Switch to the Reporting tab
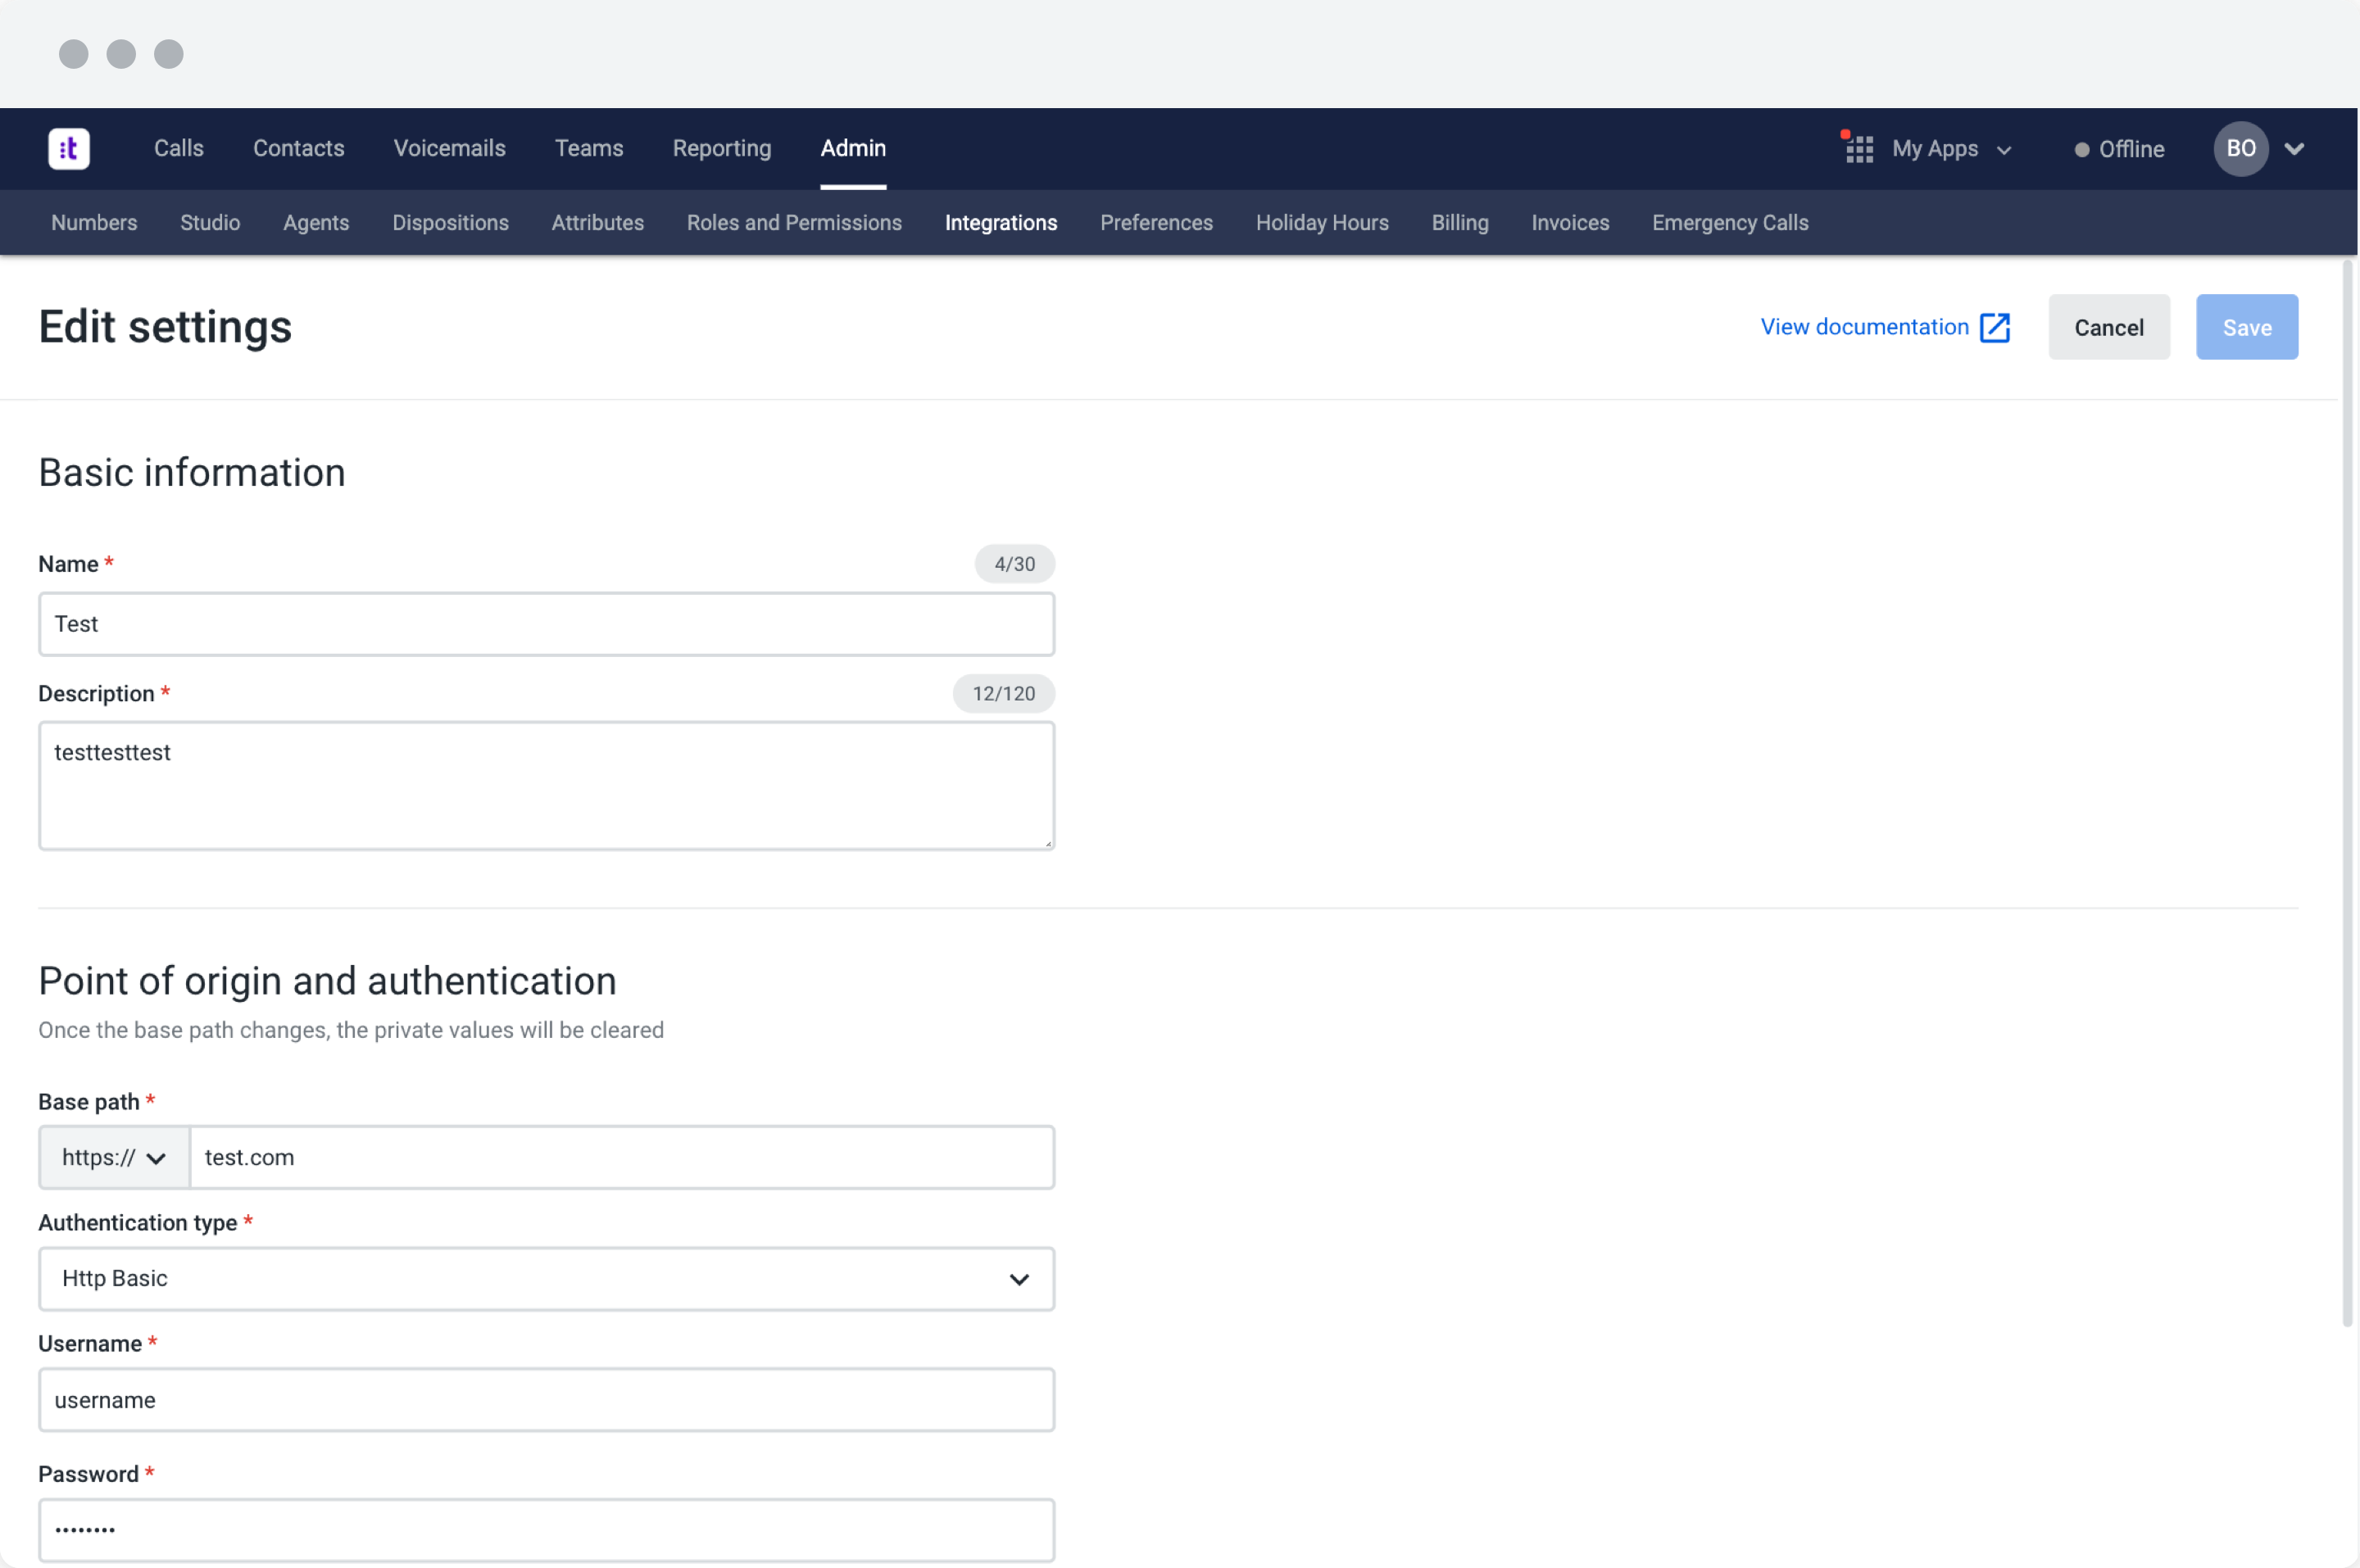Screen dimensions: 2360x1568 point(721,148)
